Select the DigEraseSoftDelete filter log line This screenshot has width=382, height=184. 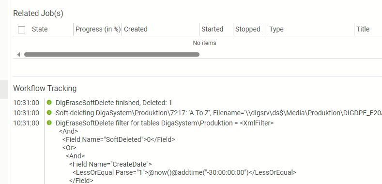165,123
